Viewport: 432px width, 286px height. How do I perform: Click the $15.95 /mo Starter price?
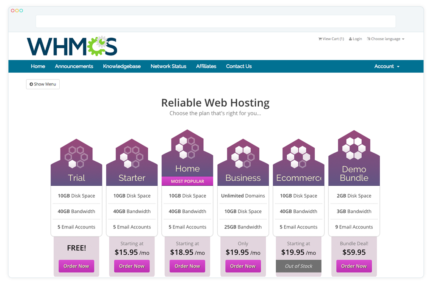point(132,253)
